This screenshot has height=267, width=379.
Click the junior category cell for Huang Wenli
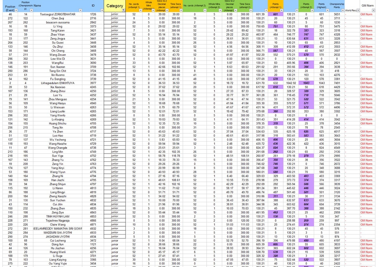coord(114,252)
